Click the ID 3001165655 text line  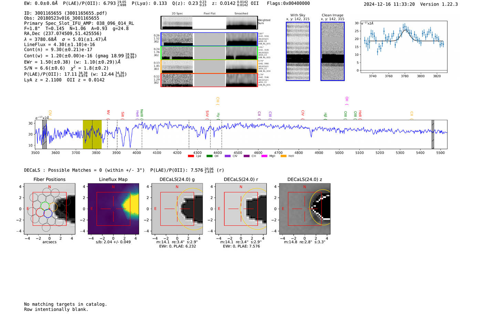point(65,13)
